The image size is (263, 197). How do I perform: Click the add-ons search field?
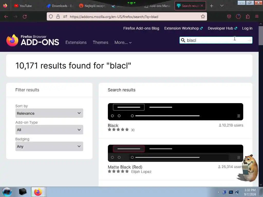tap(216, 40)
